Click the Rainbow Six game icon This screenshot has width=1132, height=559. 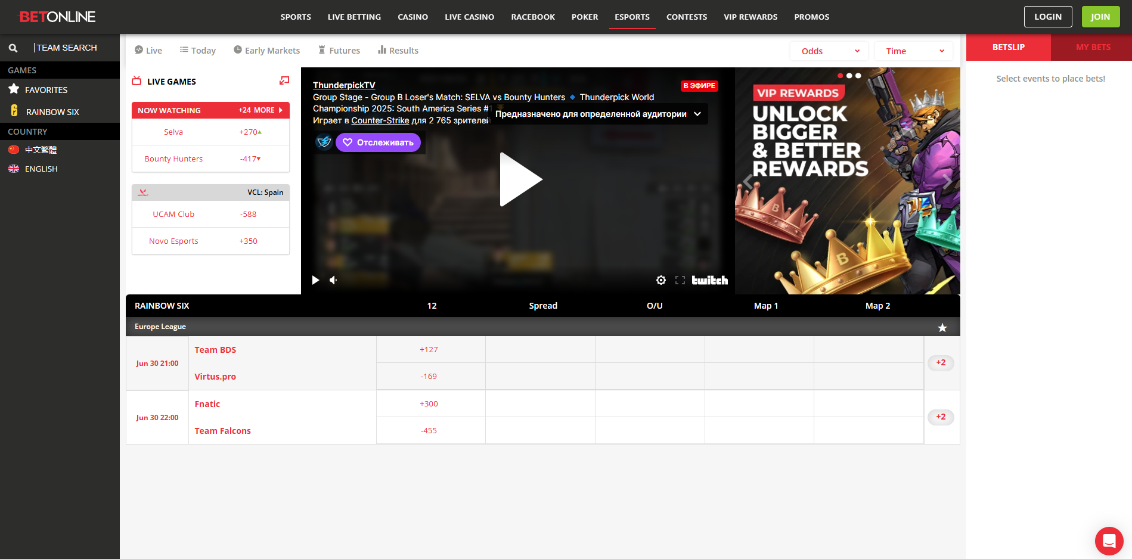tap(14, 111)
